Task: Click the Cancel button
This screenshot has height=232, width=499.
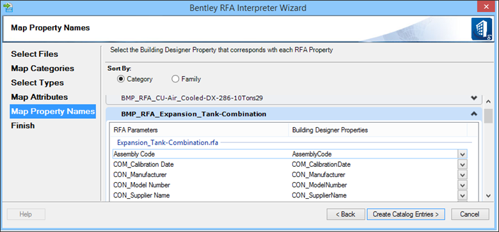Action: [470, 214]
